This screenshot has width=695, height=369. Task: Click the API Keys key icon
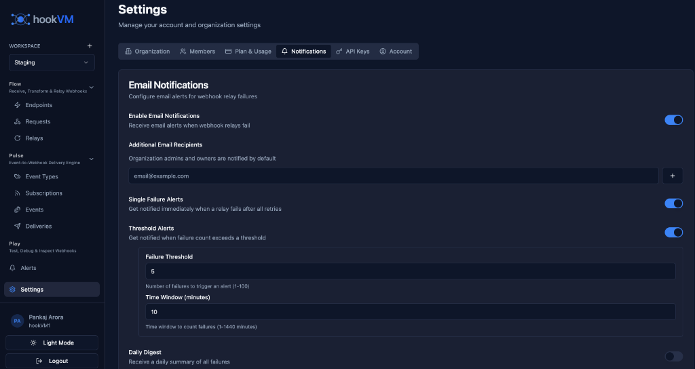(339, 52)
